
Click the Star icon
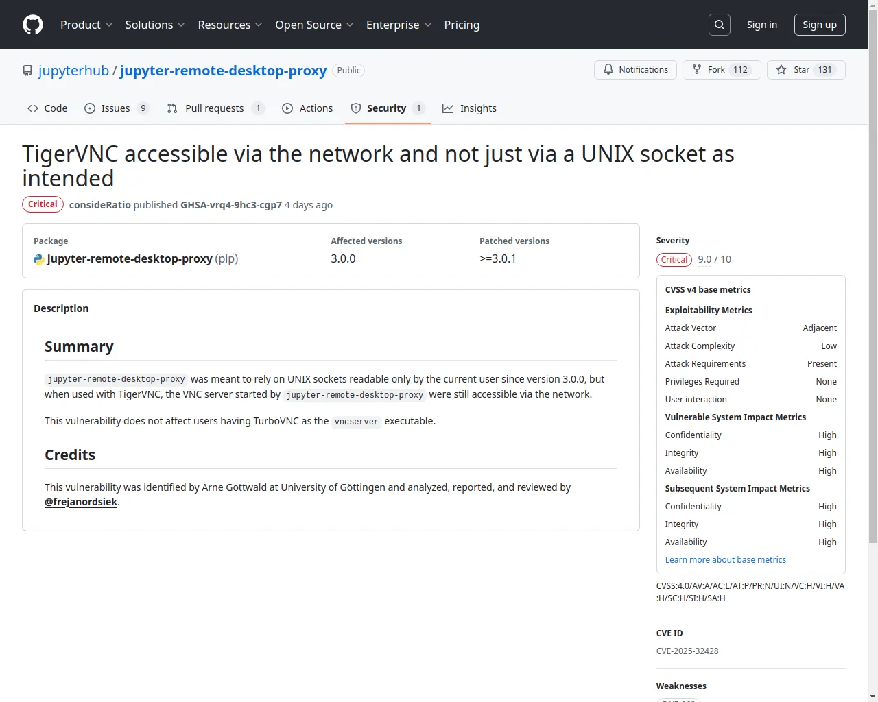(781, 70)
